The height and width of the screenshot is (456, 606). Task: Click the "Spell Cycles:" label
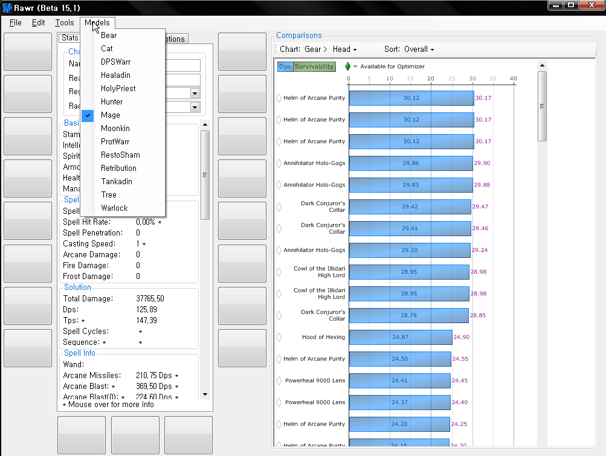click(x=86, y=332)
